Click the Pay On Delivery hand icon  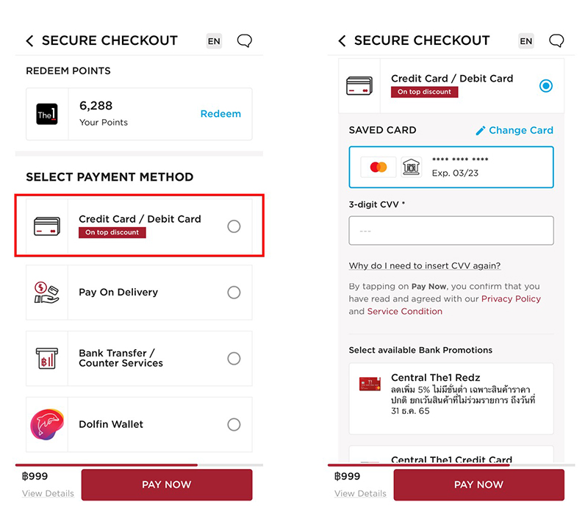point(47,293)
